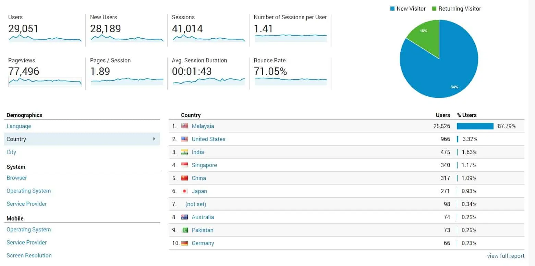Click Malaysia's user count 25,526
Screen dimensions: 535x266
pyautogui.click(x=442, y=126)
